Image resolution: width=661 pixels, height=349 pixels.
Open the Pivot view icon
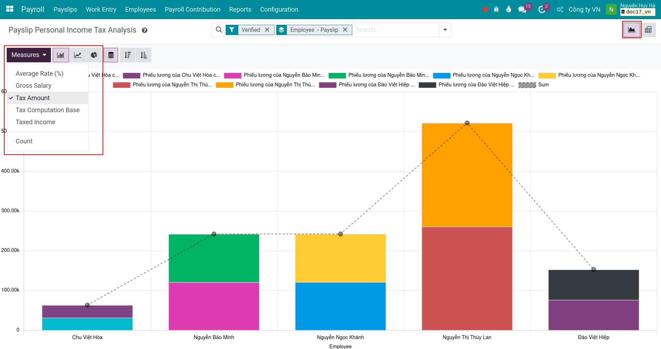click(649, 30)
